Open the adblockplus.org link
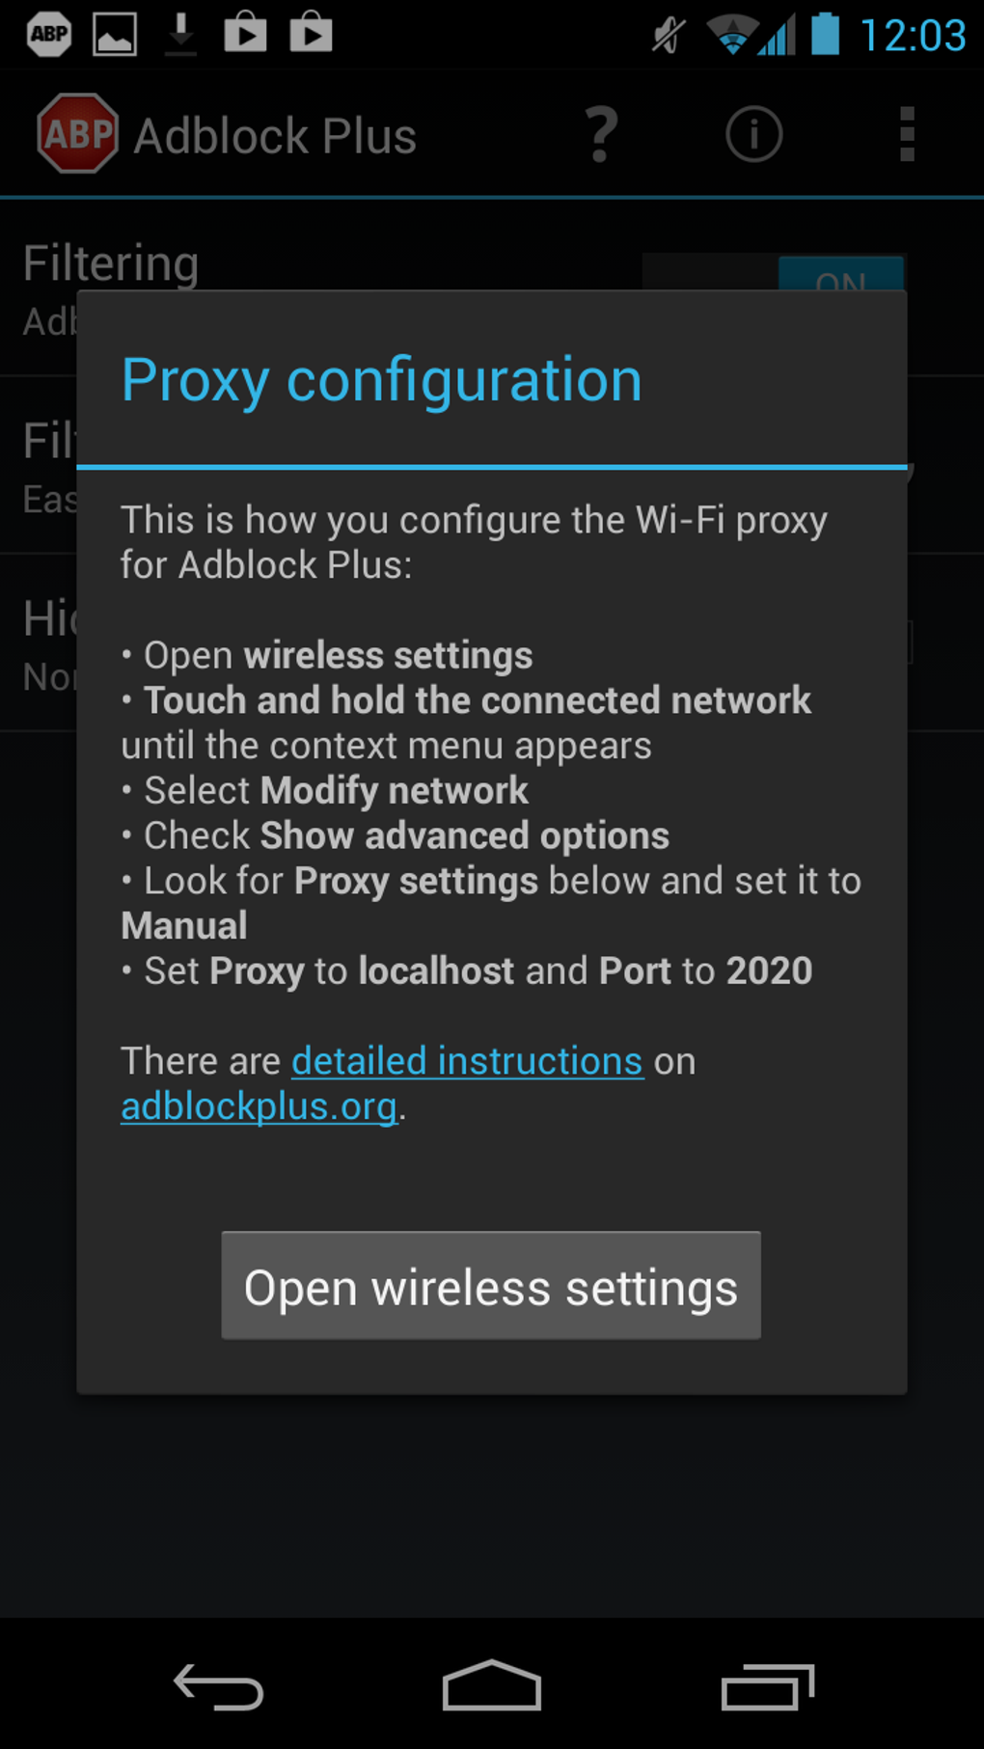 click(x=260, y=1107)
